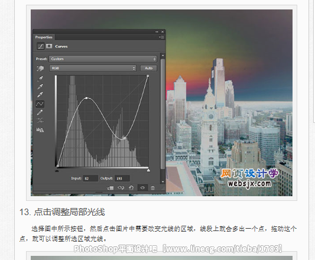Select the pencil draw curve tool
This screenshot has height=260, width=315.
pyautogui.click(x=40, y=112)
